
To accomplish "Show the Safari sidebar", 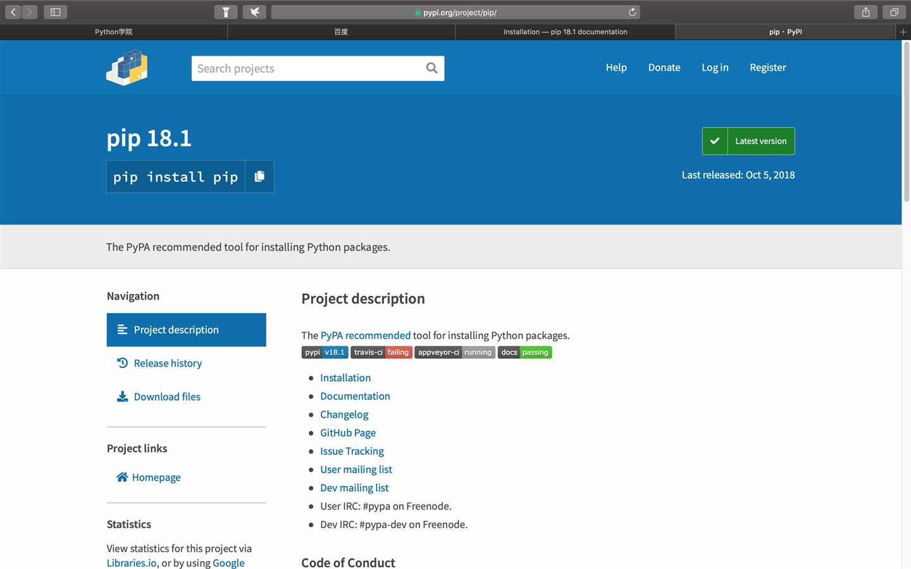I will [56, 12].
